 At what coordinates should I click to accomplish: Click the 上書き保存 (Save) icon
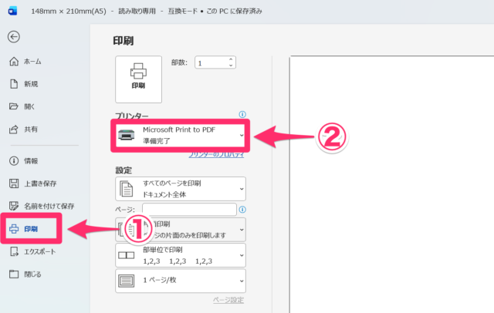(x=14, y=183)
